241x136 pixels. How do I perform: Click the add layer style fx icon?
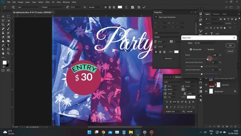click(214, 127)
